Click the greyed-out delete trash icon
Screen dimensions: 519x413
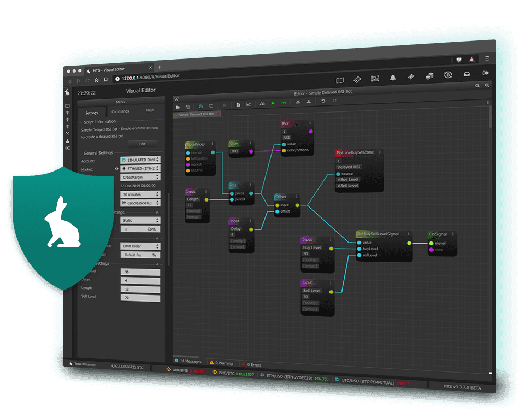[x=225, y=105]
